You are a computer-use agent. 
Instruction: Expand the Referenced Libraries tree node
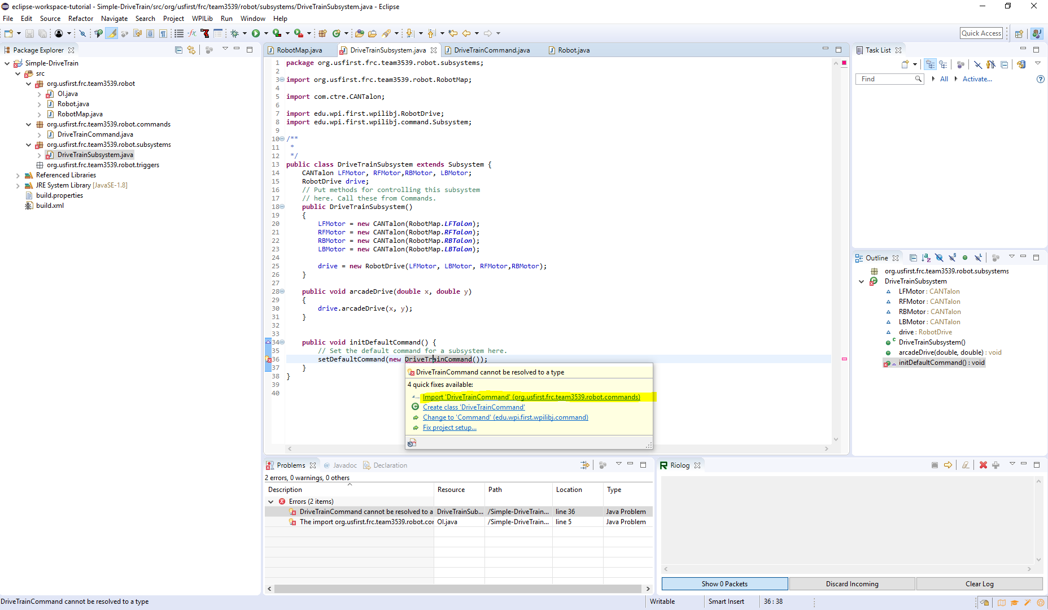click(18, 175)
